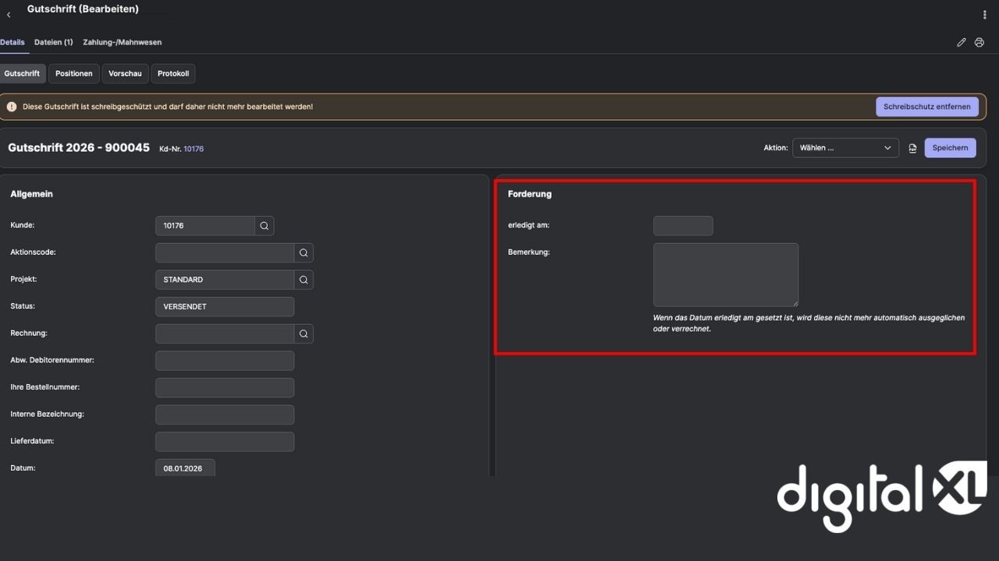Click the back arrow next to Gutschrift title
Screen dimensions: 999x561
click(x=9, y=15)
